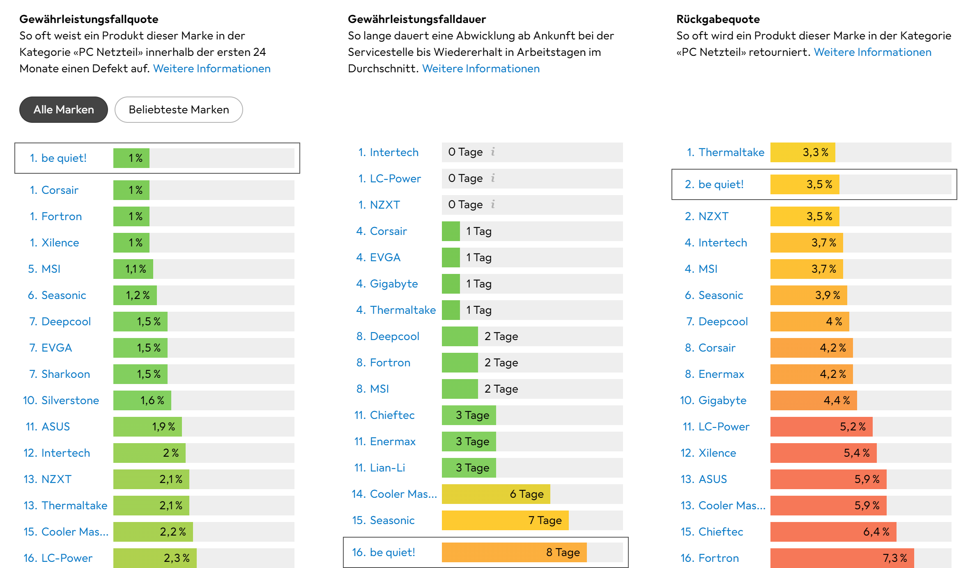Image resolution: width=961 pixels, height=568 pixels.
Task: Click the info icon beside LC-Power 0 Tage
Action: coord(493,178)
